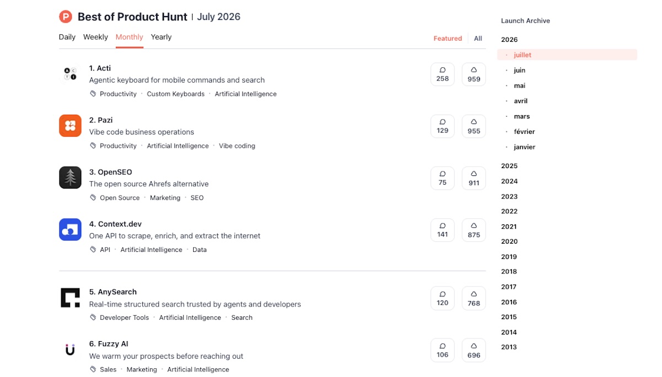The height and width of the screenshot is (377, 662).
Task: Collapse the 2026 archive year
Action: [509, 40]
